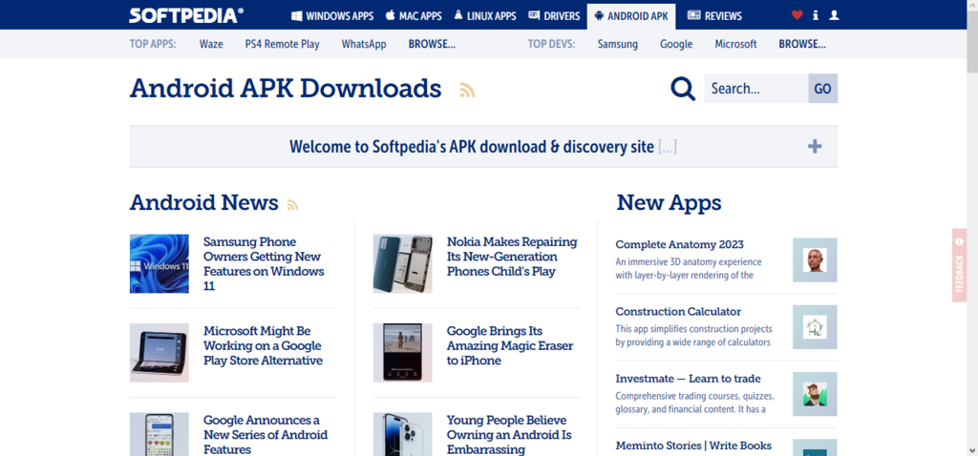The image size is (978, 456).
Task: Read Nokia Makes Repairing Phones article
Action: coord(512,257)
